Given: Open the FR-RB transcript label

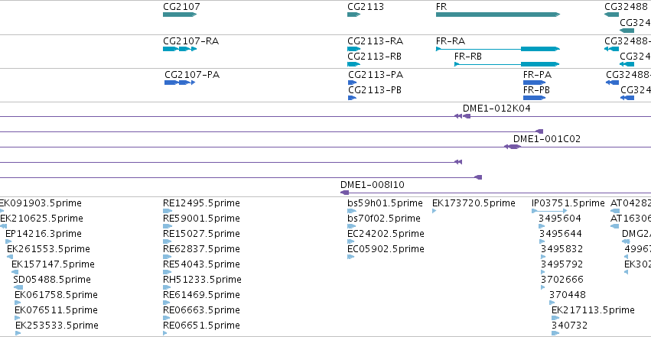Looking at the screenshot, I should [x=468, y=57].
